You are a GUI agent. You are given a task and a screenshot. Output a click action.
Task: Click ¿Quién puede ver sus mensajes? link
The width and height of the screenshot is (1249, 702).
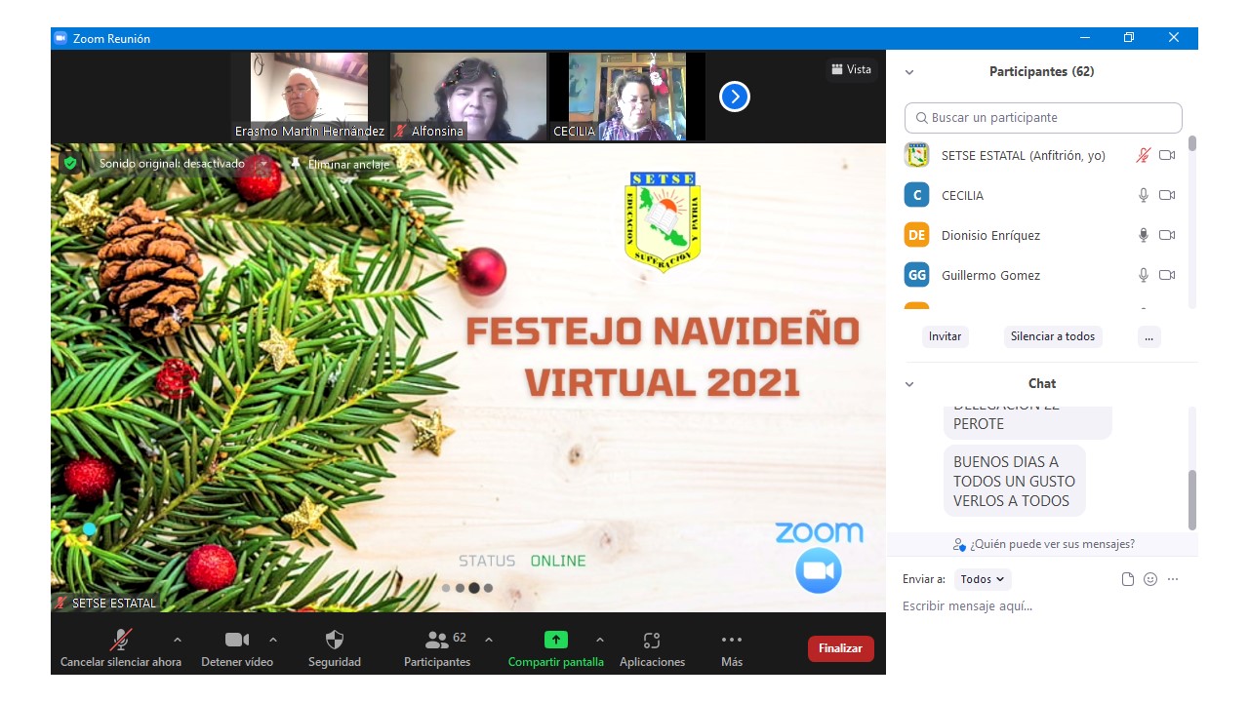[x=1043, y=544]
